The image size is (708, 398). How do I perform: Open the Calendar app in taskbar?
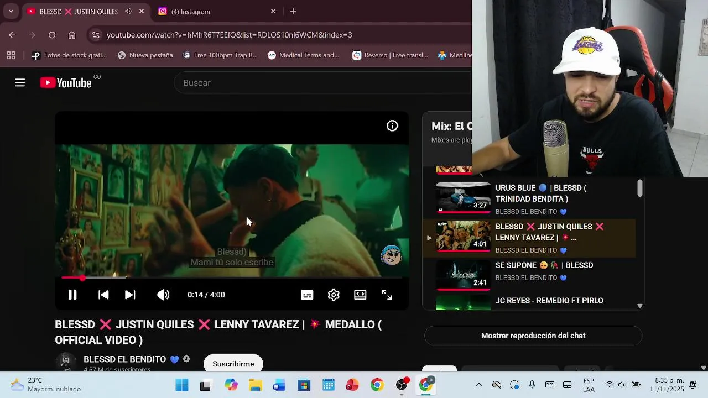pyautogui.click(x=329, y=385)
